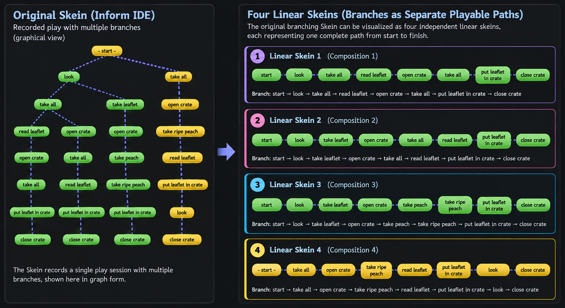This screenshot has height=308, width=565.
Task: Click 'close crate' ending Linear Skein 1
Action: pyautogui.click(x=533, y=75)
